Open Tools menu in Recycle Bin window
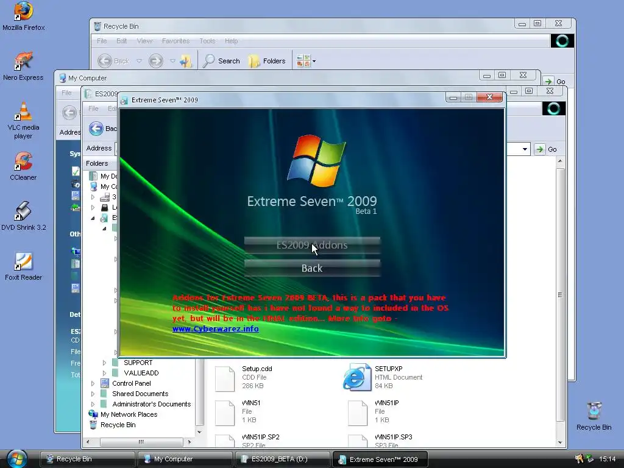Image resolution: width=624 pixels, height=468 pixels. tap(207, 41)
